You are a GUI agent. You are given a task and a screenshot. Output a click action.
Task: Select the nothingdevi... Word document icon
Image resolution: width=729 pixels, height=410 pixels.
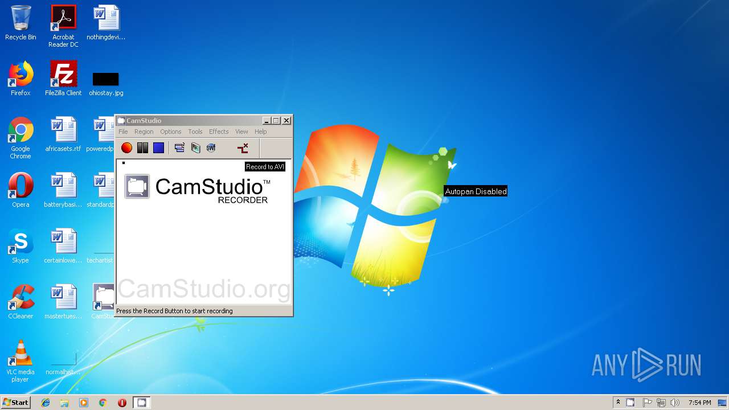tap(106, 23)
